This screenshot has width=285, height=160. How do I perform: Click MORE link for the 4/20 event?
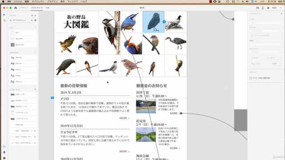coord(175,113)
